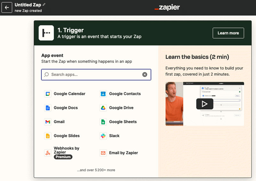Click the and over 5200+ more text
This screenshot has width=256, height=181.
click(96, 170)
